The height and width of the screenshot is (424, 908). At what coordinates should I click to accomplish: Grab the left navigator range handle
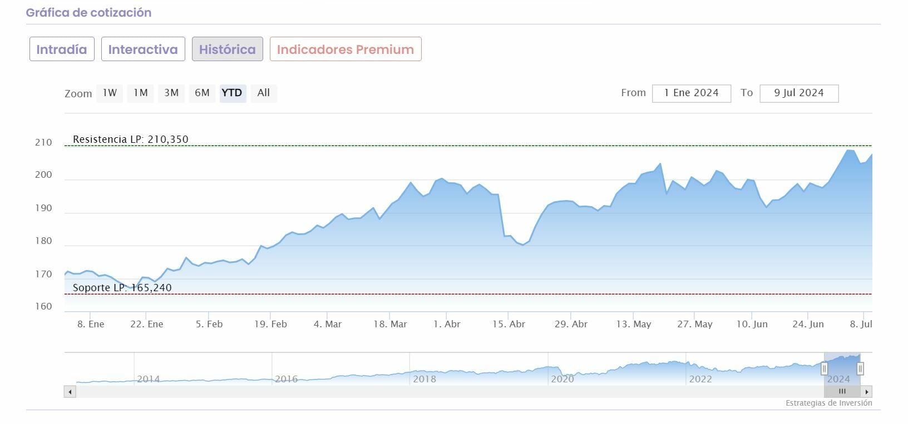825,368
